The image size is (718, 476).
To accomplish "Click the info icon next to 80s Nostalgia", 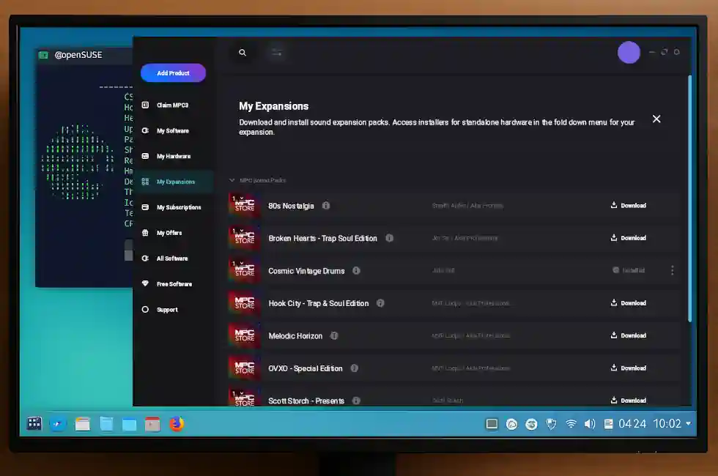I will click(326, 206).
